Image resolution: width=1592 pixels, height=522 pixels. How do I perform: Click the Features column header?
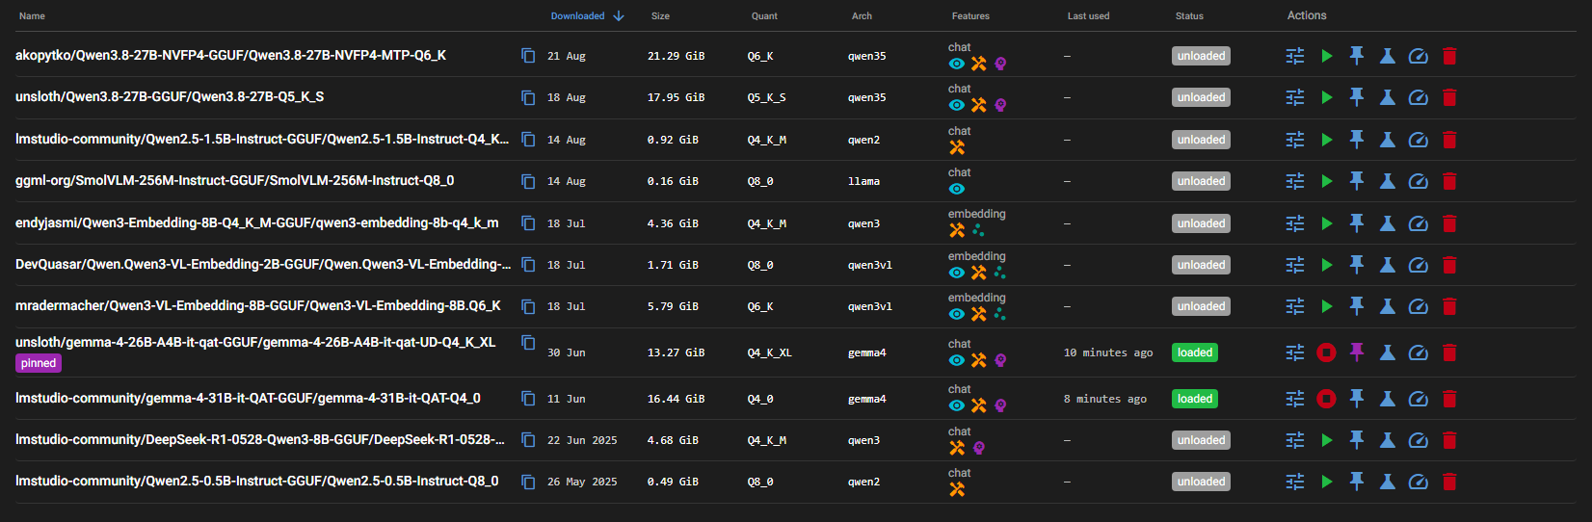[x=970, y=16]
